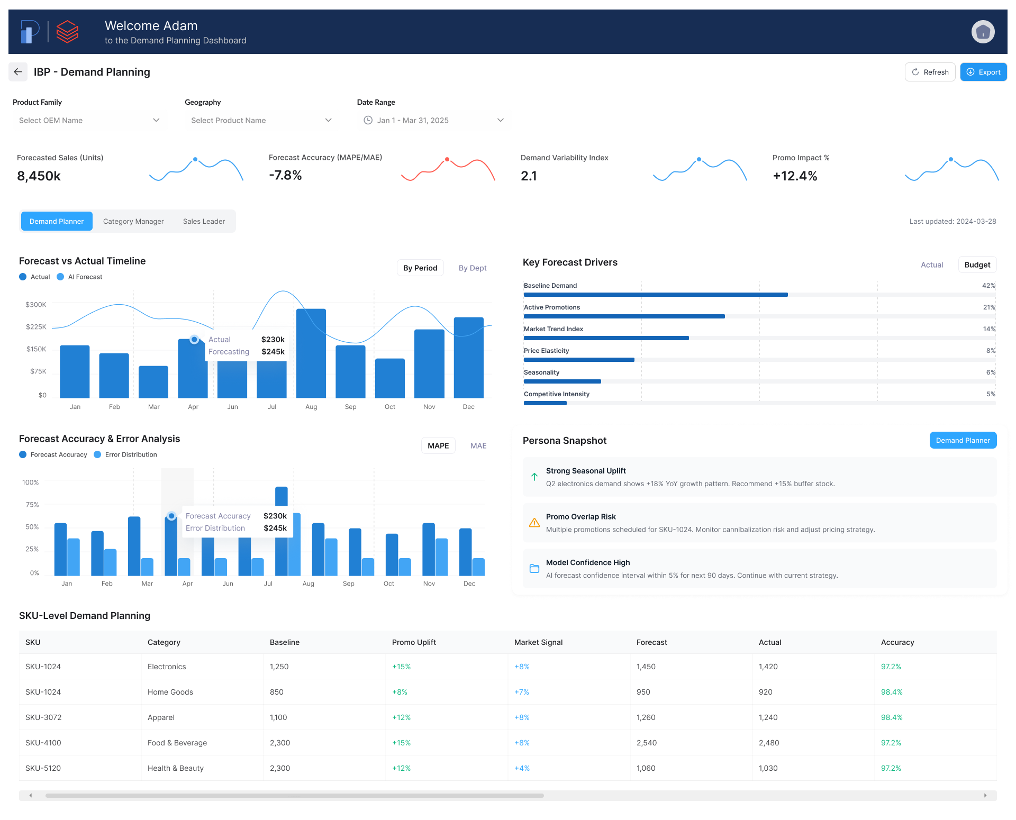Viewport: 1016px width, 820px height.
Task: Click the AI Forecast legend color dot
Action: coord(60,277)
